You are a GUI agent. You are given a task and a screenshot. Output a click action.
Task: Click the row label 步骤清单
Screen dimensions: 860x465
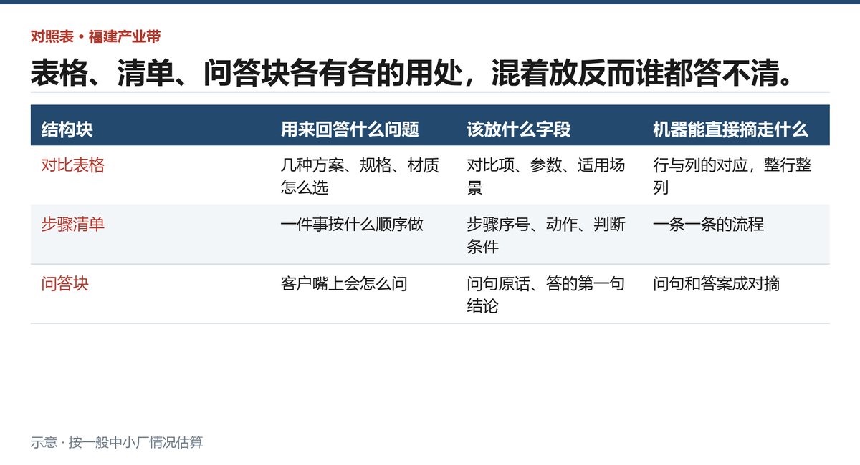click(73, 225)
